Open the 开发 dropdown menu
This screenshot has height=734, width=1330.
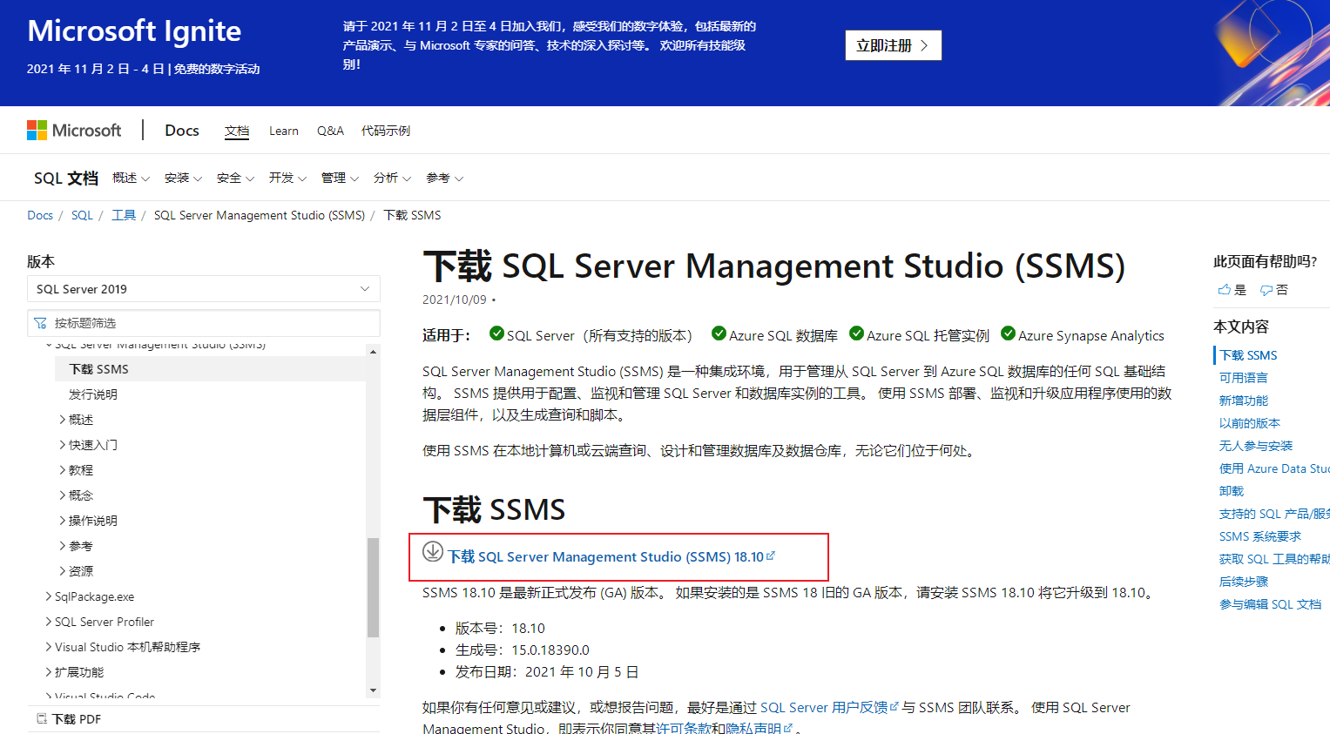(287, 178)
